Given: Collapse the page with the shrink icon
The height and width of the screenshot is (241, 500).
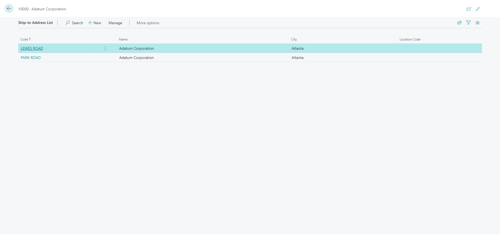Looking at the screenshot, I should pyautogui.click(x=478, y=9).
